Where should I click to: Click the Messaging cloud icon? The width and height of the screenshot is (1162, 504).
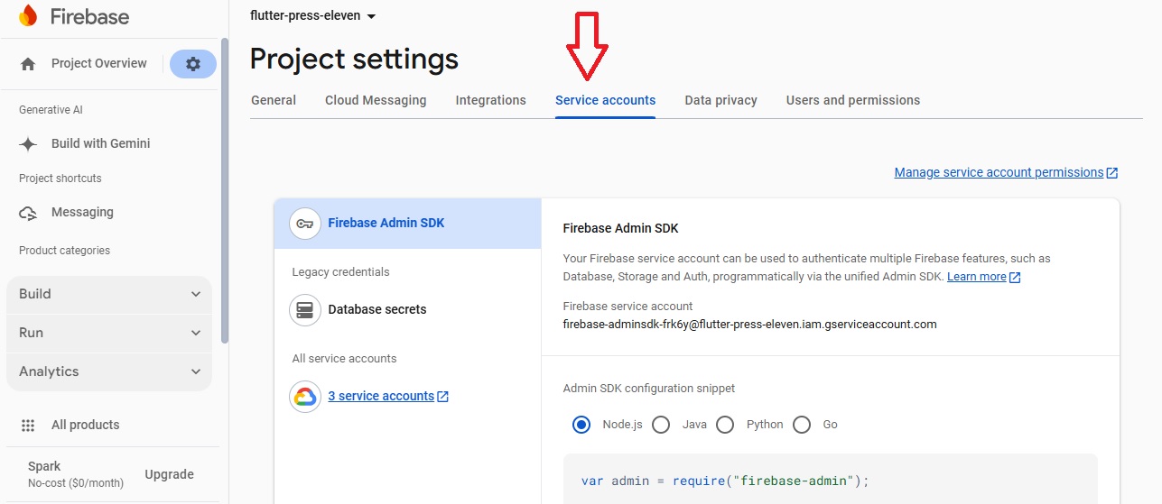coord(28,213)
